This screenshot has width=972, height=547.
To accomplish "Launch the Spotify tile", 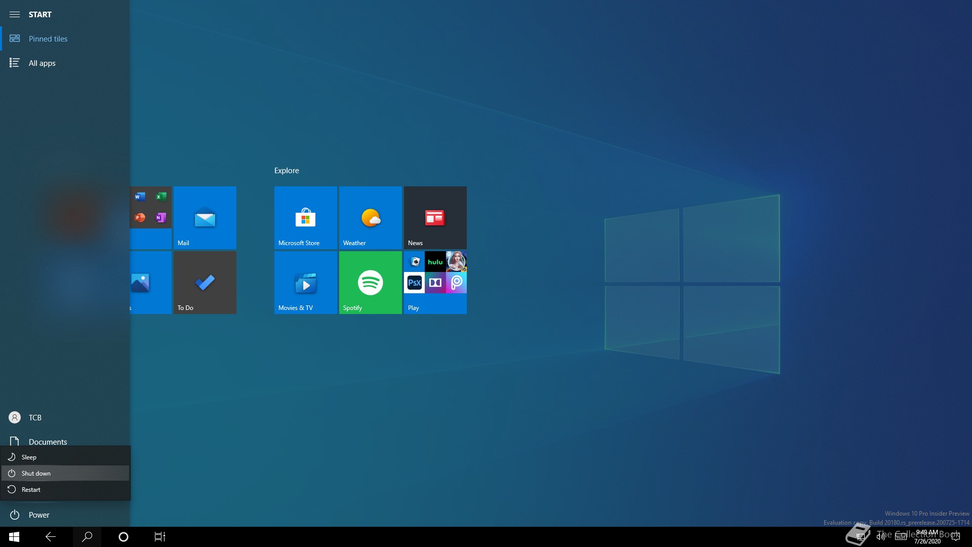I will 371,283.
